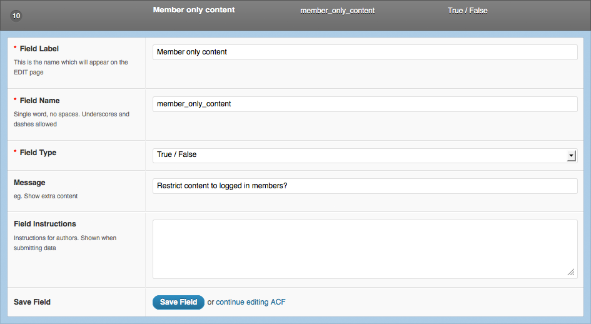Screen dimensions: 591x324
Task: Open the Field Type dropdown arrow
Action: 572,156
